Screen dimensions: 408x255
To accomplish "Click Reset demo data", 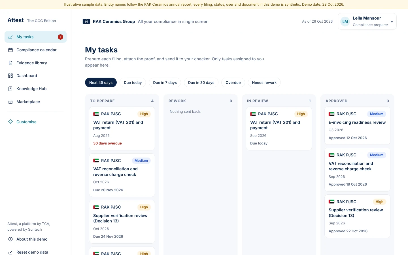I will click(x=36, y=252).
